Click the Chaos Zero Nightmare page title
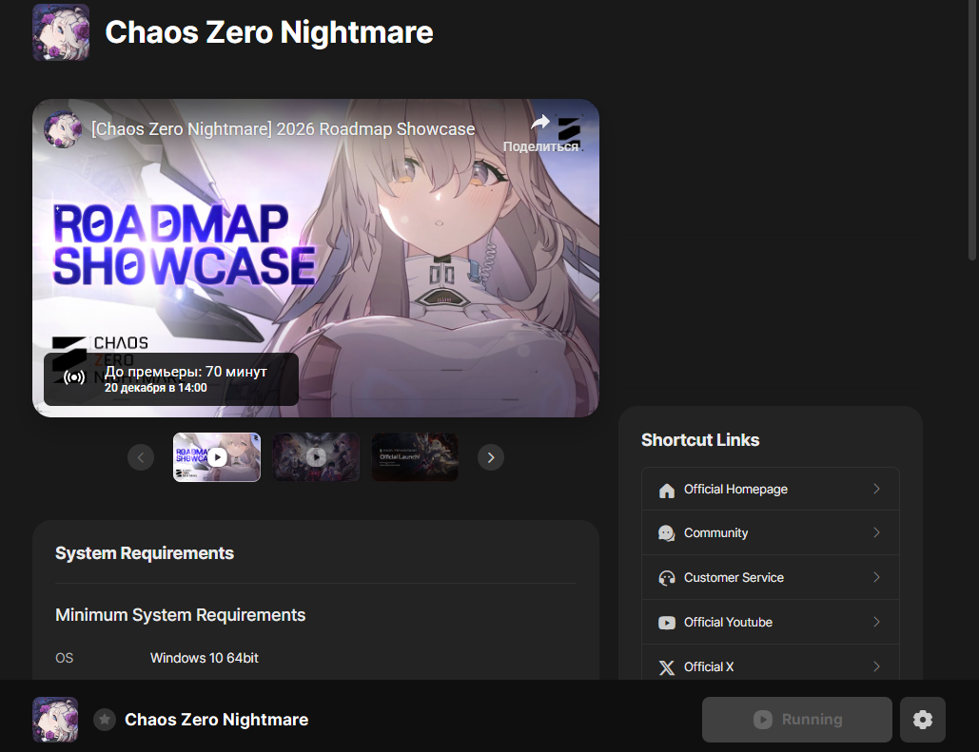 (x=269, y=32)
